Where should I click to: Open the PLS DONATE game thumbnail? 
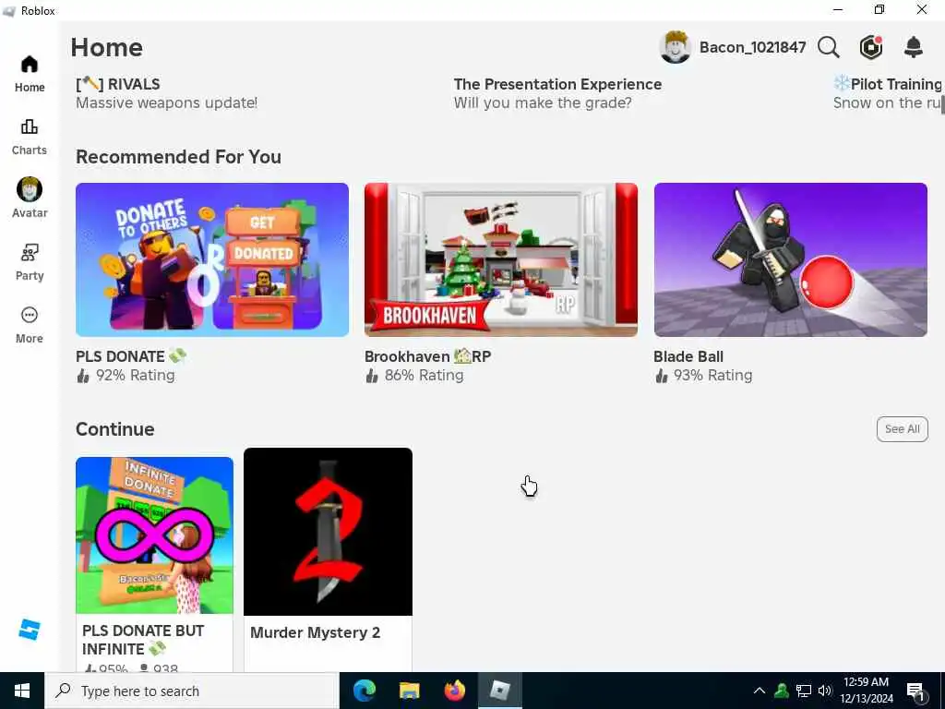pos(212,259)
